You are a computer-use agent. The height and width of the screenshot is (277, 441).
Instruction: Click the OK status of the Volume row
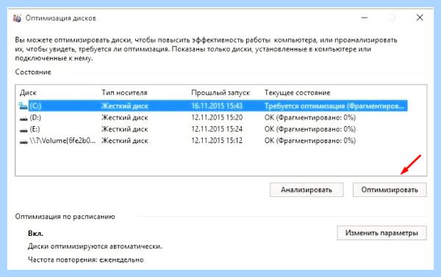pos(310,141)
